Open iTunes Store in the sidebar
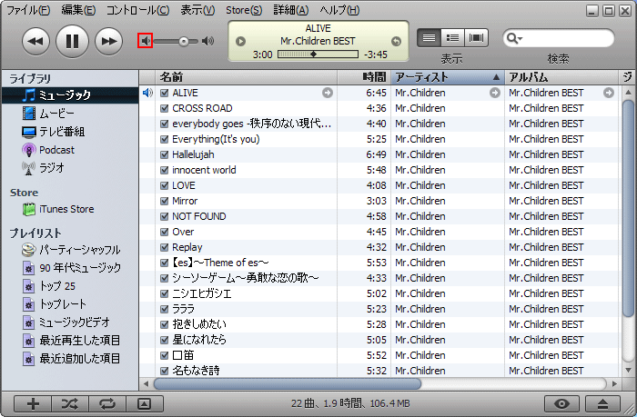The width and height of the screenshot is (637, 417). pyautogui.click(x=66, y=209)
